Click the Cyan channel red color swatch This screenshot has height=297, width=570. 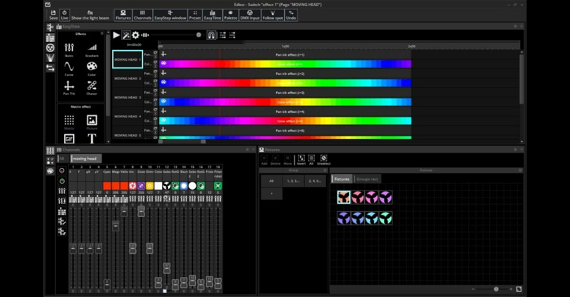tap(107, 186)
